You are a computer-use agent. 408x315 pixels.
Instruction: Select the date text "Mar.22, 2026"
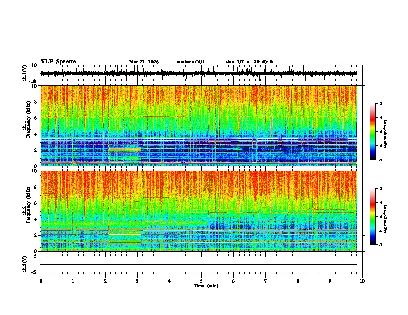point(144,62)
